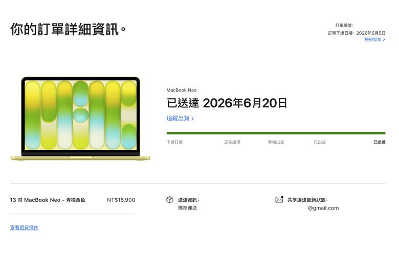Image resolution: width=399 pixels, height=255 pixels.
Task: Select the 正在處理 progress step label
Action: tap(232, 142)
